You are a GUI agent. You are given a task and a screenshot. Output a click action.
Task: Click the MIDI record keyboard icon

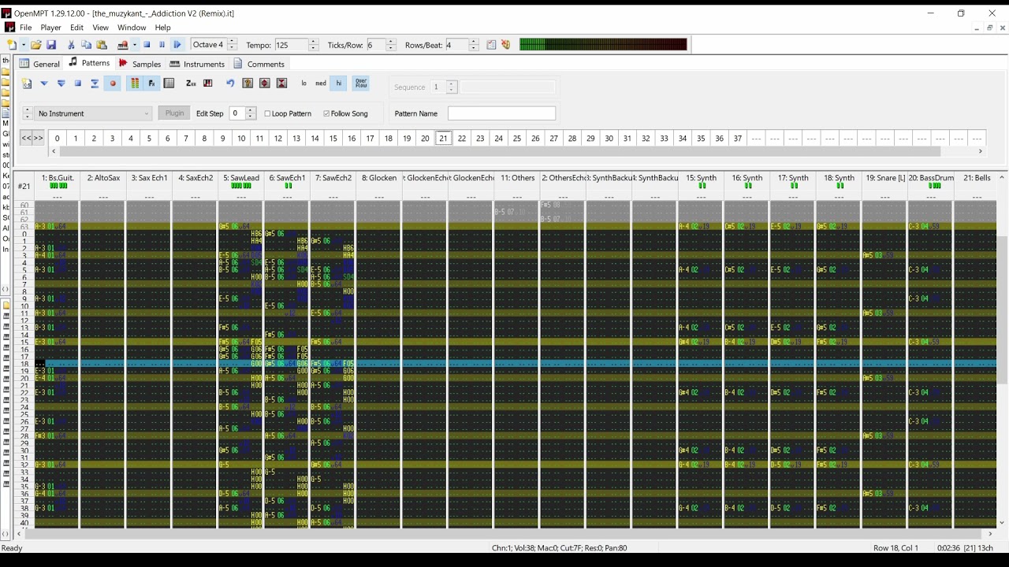pos(123,45)
